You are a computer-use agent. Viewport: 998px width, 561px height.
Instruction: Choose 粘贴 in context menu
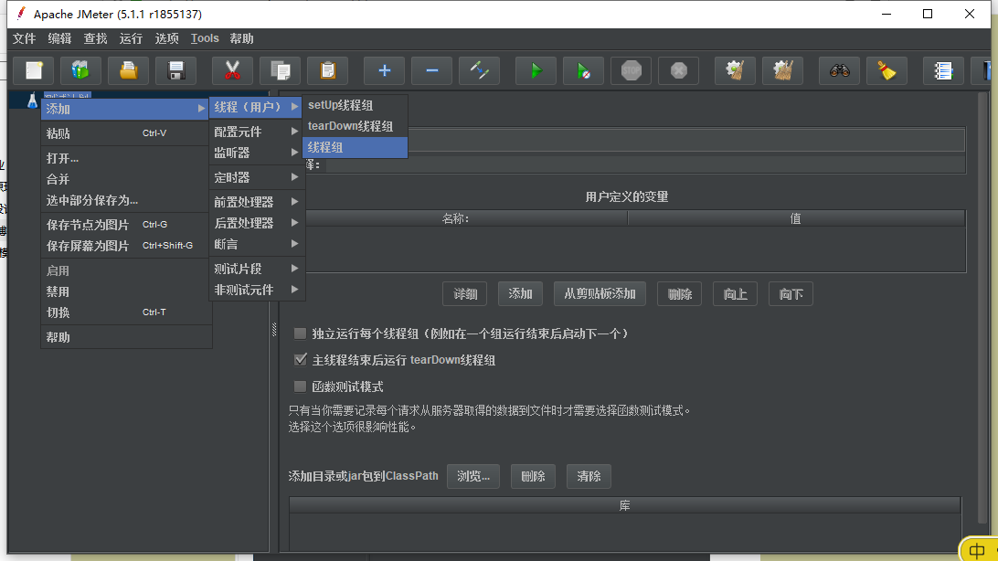click(125, 133)
